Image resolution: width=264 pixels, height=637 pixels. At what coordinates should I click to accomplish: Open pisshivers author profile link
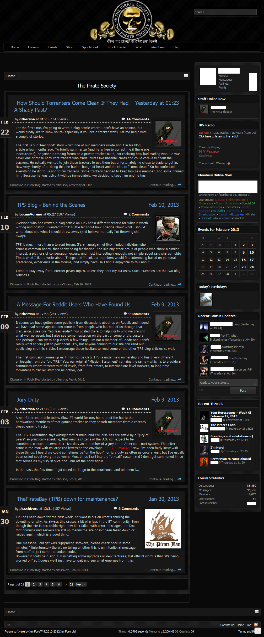tap(29, 508)
